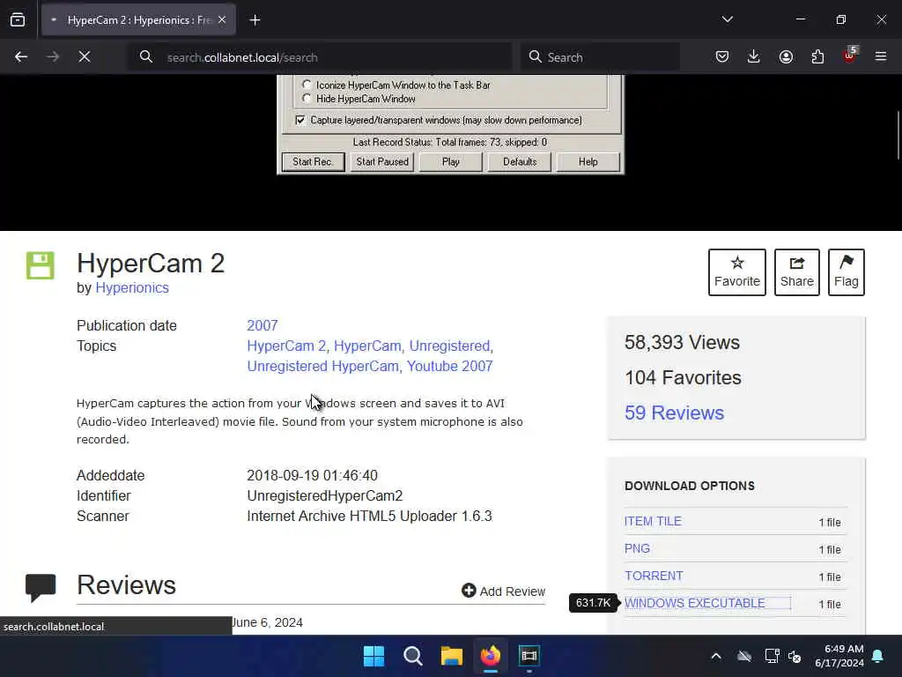Open Firefox recent browsing view icon

click(x=18, y=20)
